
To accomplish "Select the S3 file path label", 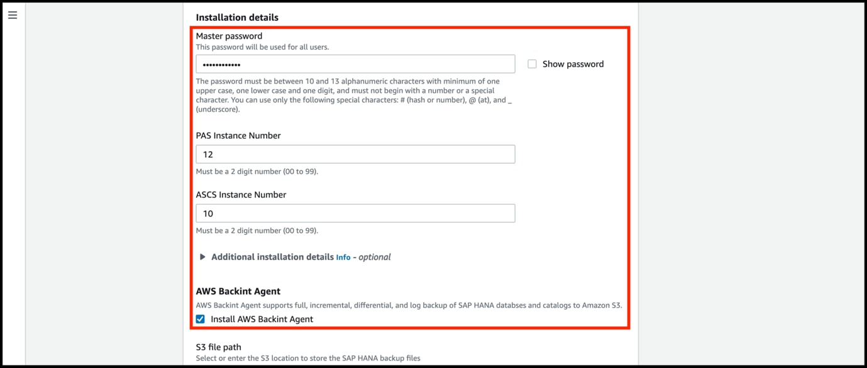I will [218, 347].
